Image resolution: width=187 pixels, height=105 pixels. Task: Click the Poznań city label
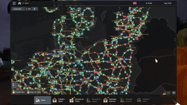(x=98, y=59)
